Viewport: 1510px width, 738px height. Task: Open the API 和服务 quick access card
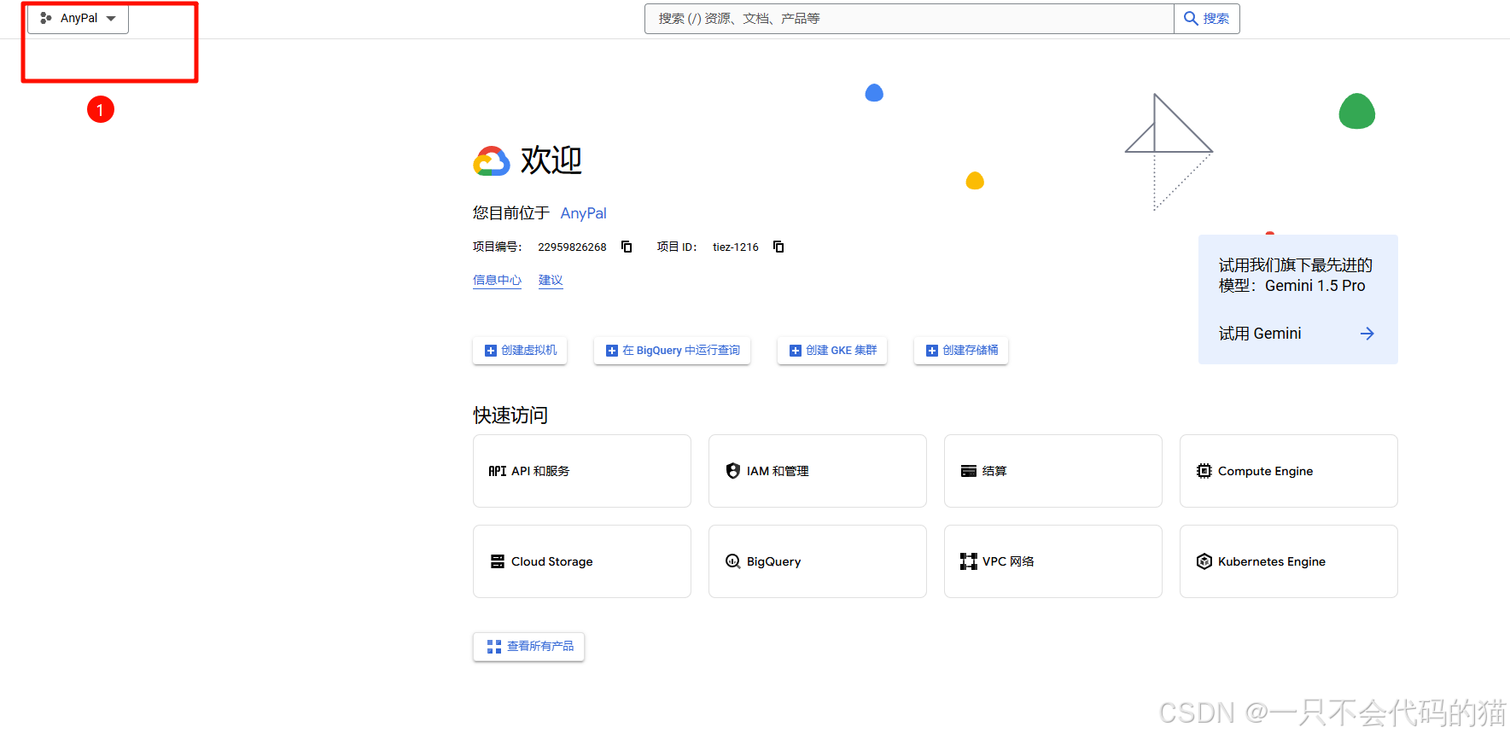582,471
